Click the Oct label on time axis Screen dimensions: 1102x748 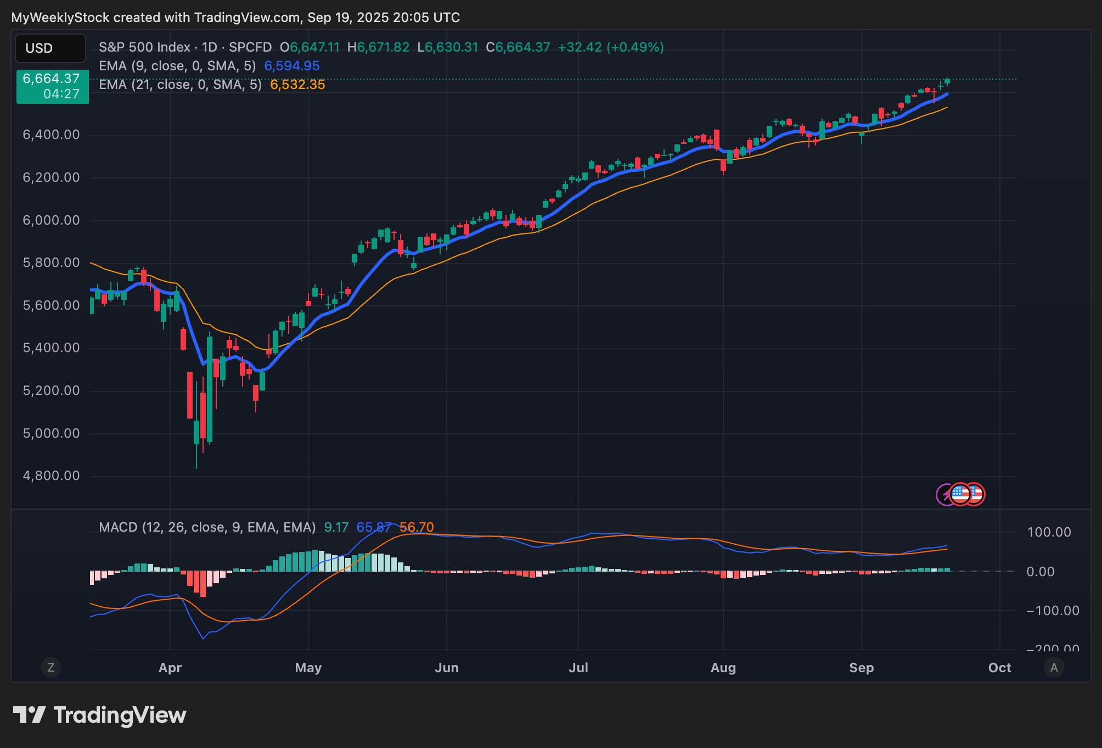point(999,668)
